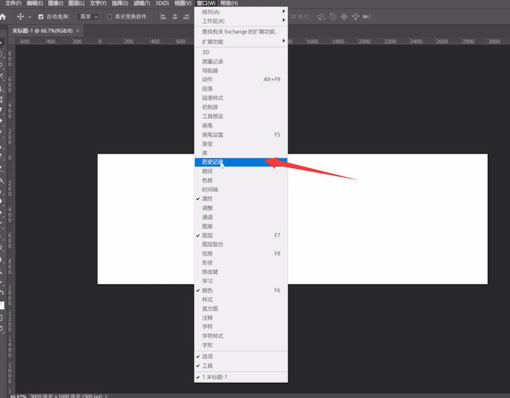Open status bar info arrow menu
This screenshot has width=510, height=398.
pyautogui.click(x=106, y=396)
